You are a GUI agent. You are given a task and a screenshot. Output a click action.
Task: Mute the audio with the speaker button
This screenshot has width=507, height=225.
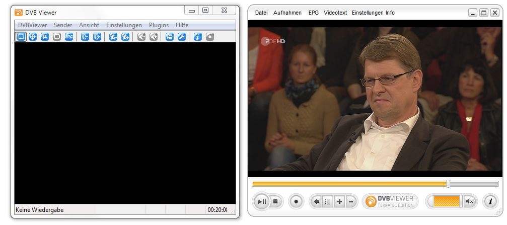[470, 202]
